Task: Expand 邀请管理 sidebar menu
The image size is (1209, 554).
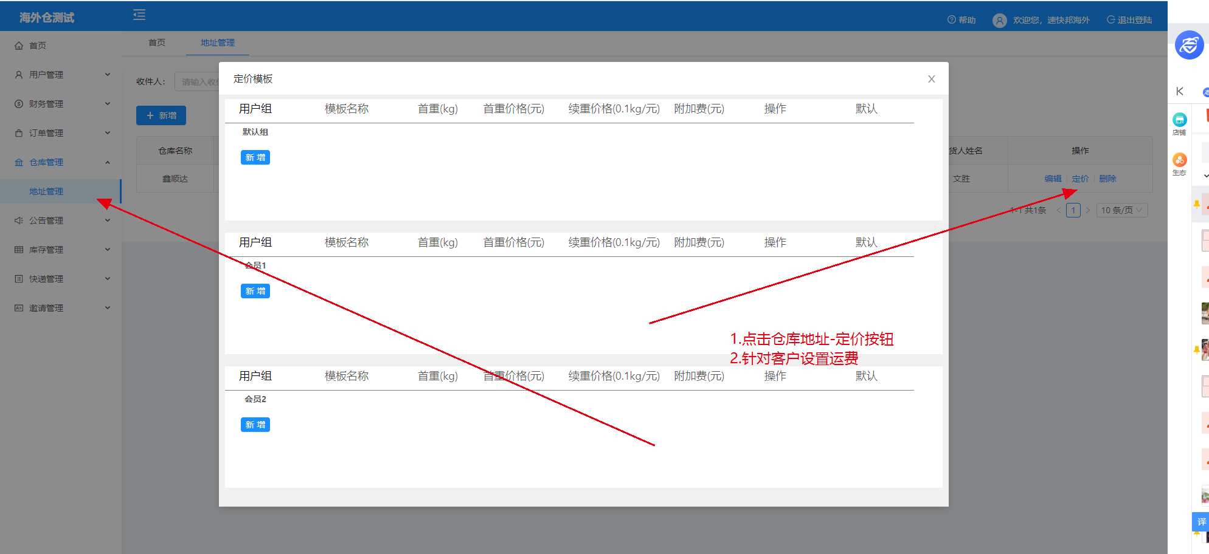Action: click(x=61, y=308)
